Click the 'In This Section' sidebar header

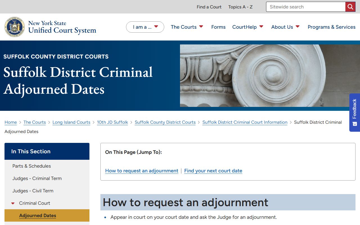coord(47,151)
